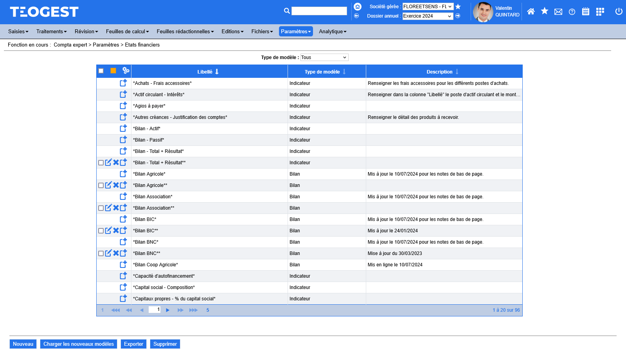Click the orange square in table header
Image resolution: width=626 pixels, height=352 pixels.
tap(113, 71)
